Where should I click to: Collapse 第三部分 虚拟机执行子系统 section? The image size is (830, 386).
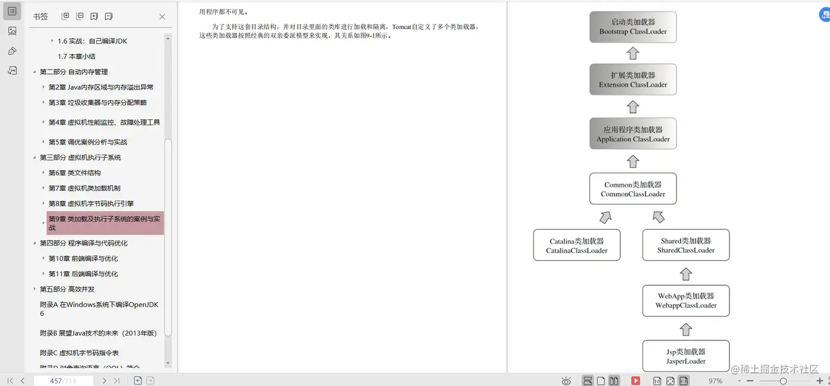35,157
